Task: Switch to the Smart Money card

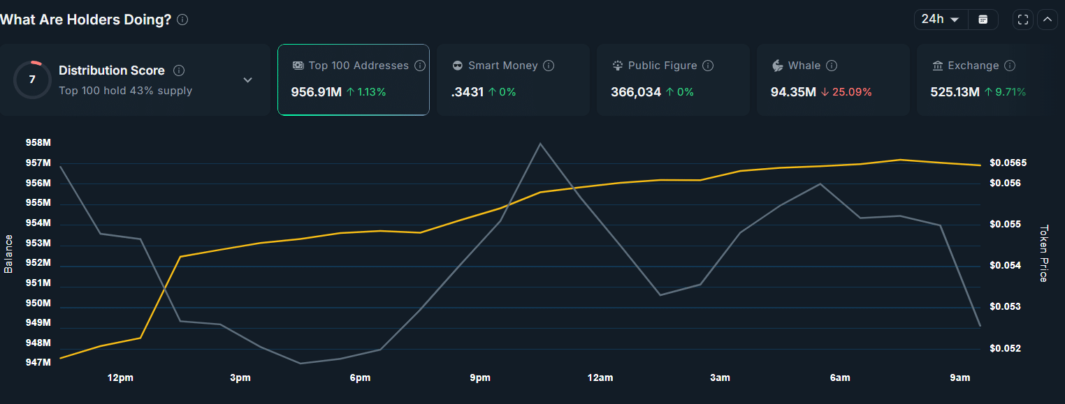Action: (x=512, y=80)
